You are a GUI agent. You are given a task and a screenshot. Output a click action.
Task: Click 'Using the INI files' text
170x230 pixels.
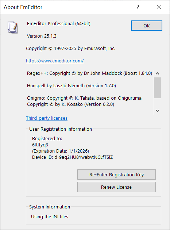(50, 216)
